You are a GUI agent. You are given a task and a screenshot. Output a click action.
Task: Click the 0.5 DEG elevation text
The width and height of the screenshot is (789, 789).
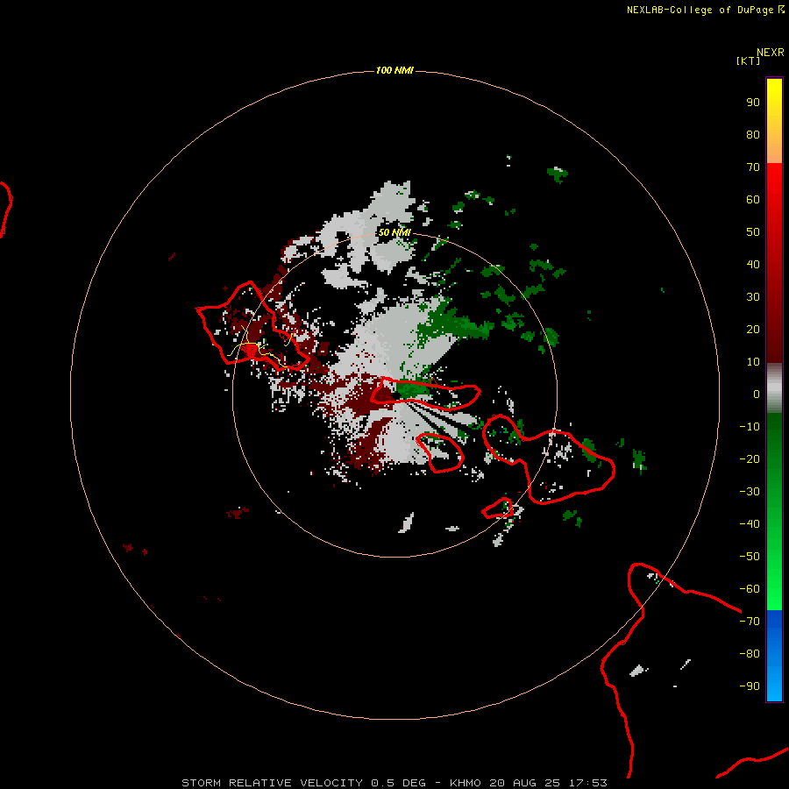pos(399,783)
